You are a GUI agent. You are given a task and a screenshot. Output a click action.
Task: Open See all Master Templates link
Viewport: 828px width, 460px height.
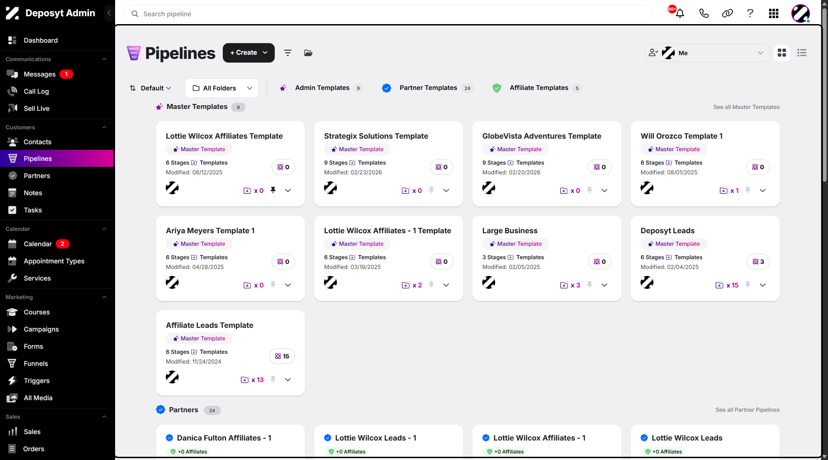point(746,107)
